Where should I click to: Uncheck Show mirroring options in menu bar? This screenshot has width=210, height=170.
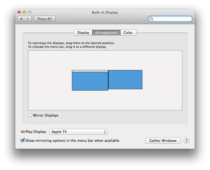(23, 140)
